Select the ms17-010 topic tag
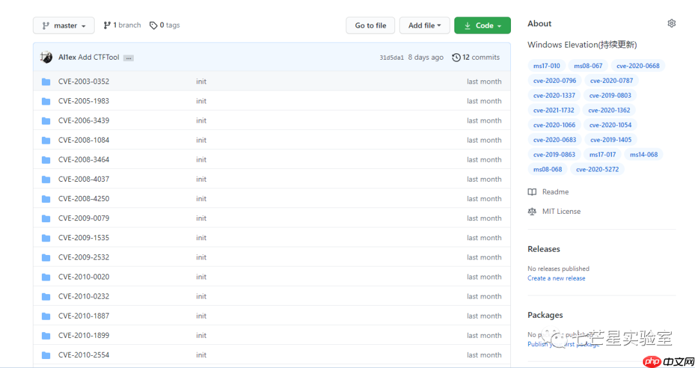This screenshot has height=368, width=695. (x=546, y=66)
